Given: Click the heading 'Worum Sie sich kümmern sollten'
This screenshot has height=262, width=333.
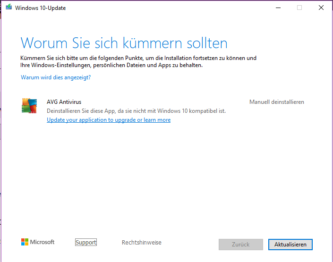Looking at the screenshot, I should [124, 43].
